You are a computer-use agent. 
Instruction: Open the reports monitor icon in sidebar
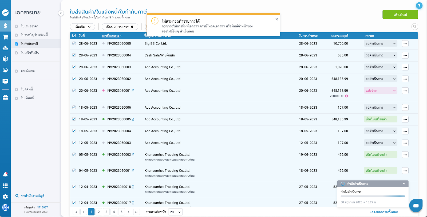[5, 81]
